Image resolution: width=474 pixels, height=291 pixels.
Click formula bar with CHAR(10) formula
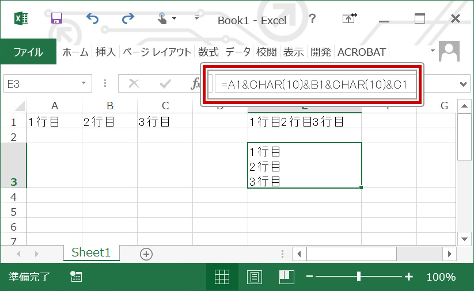pos(314,84)
